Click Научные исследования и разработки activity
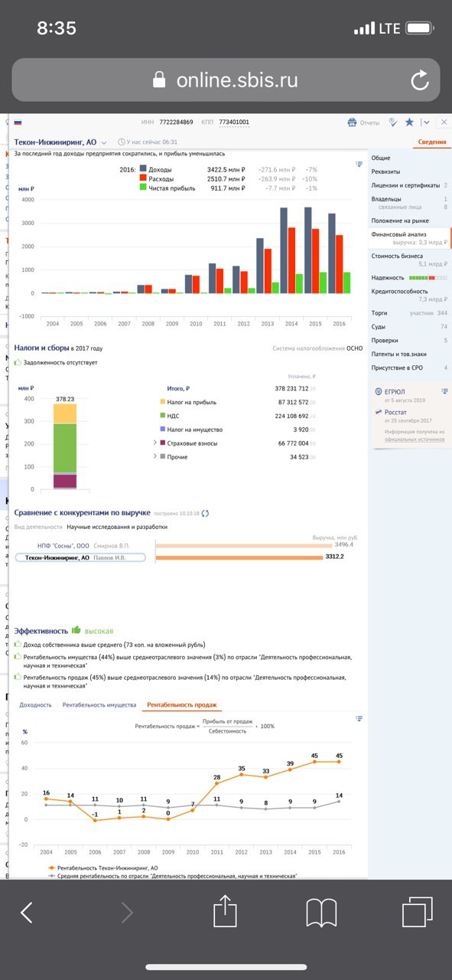This screenshot has width=452, height=980. coord(117,527)
